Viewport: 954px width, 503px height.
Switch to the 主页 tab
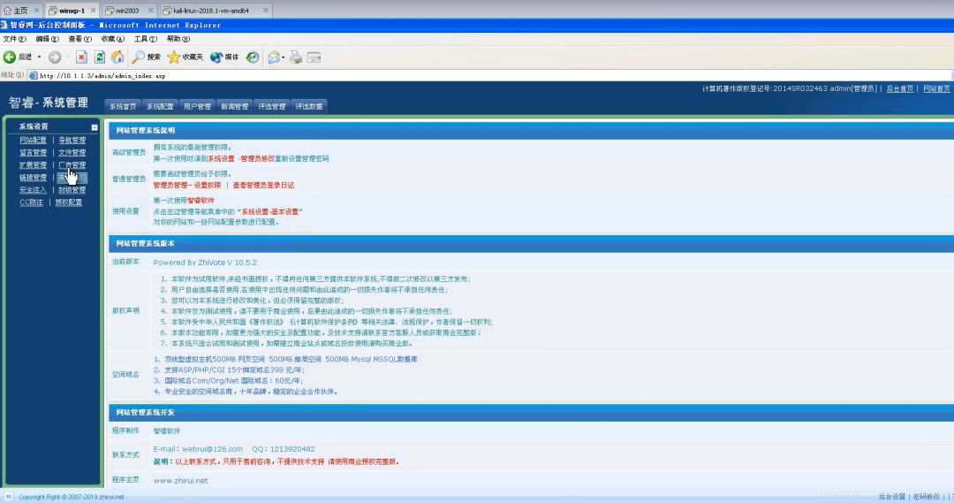click(20, 11)
